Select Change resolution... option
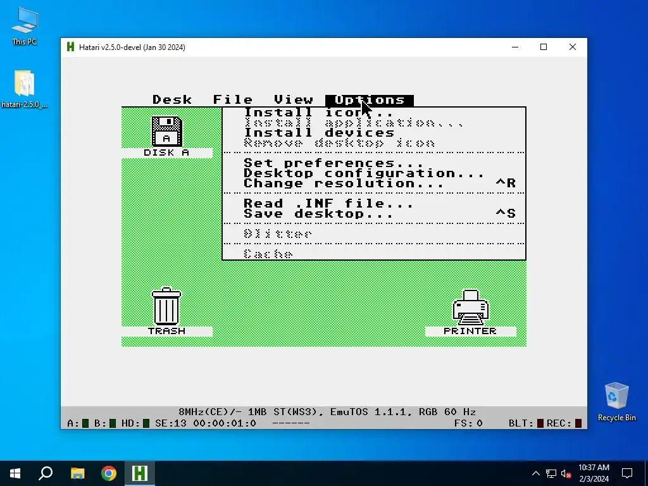 [374, 183]
